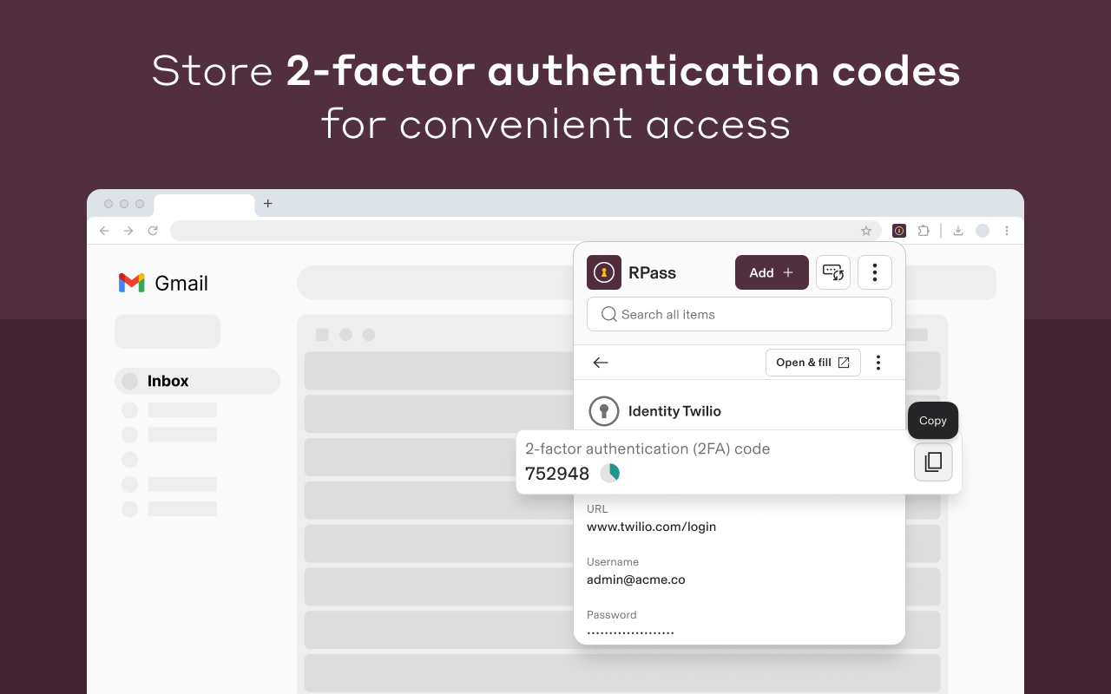Click the Open & fill button
1111x694 pixels.
(813, 363)
